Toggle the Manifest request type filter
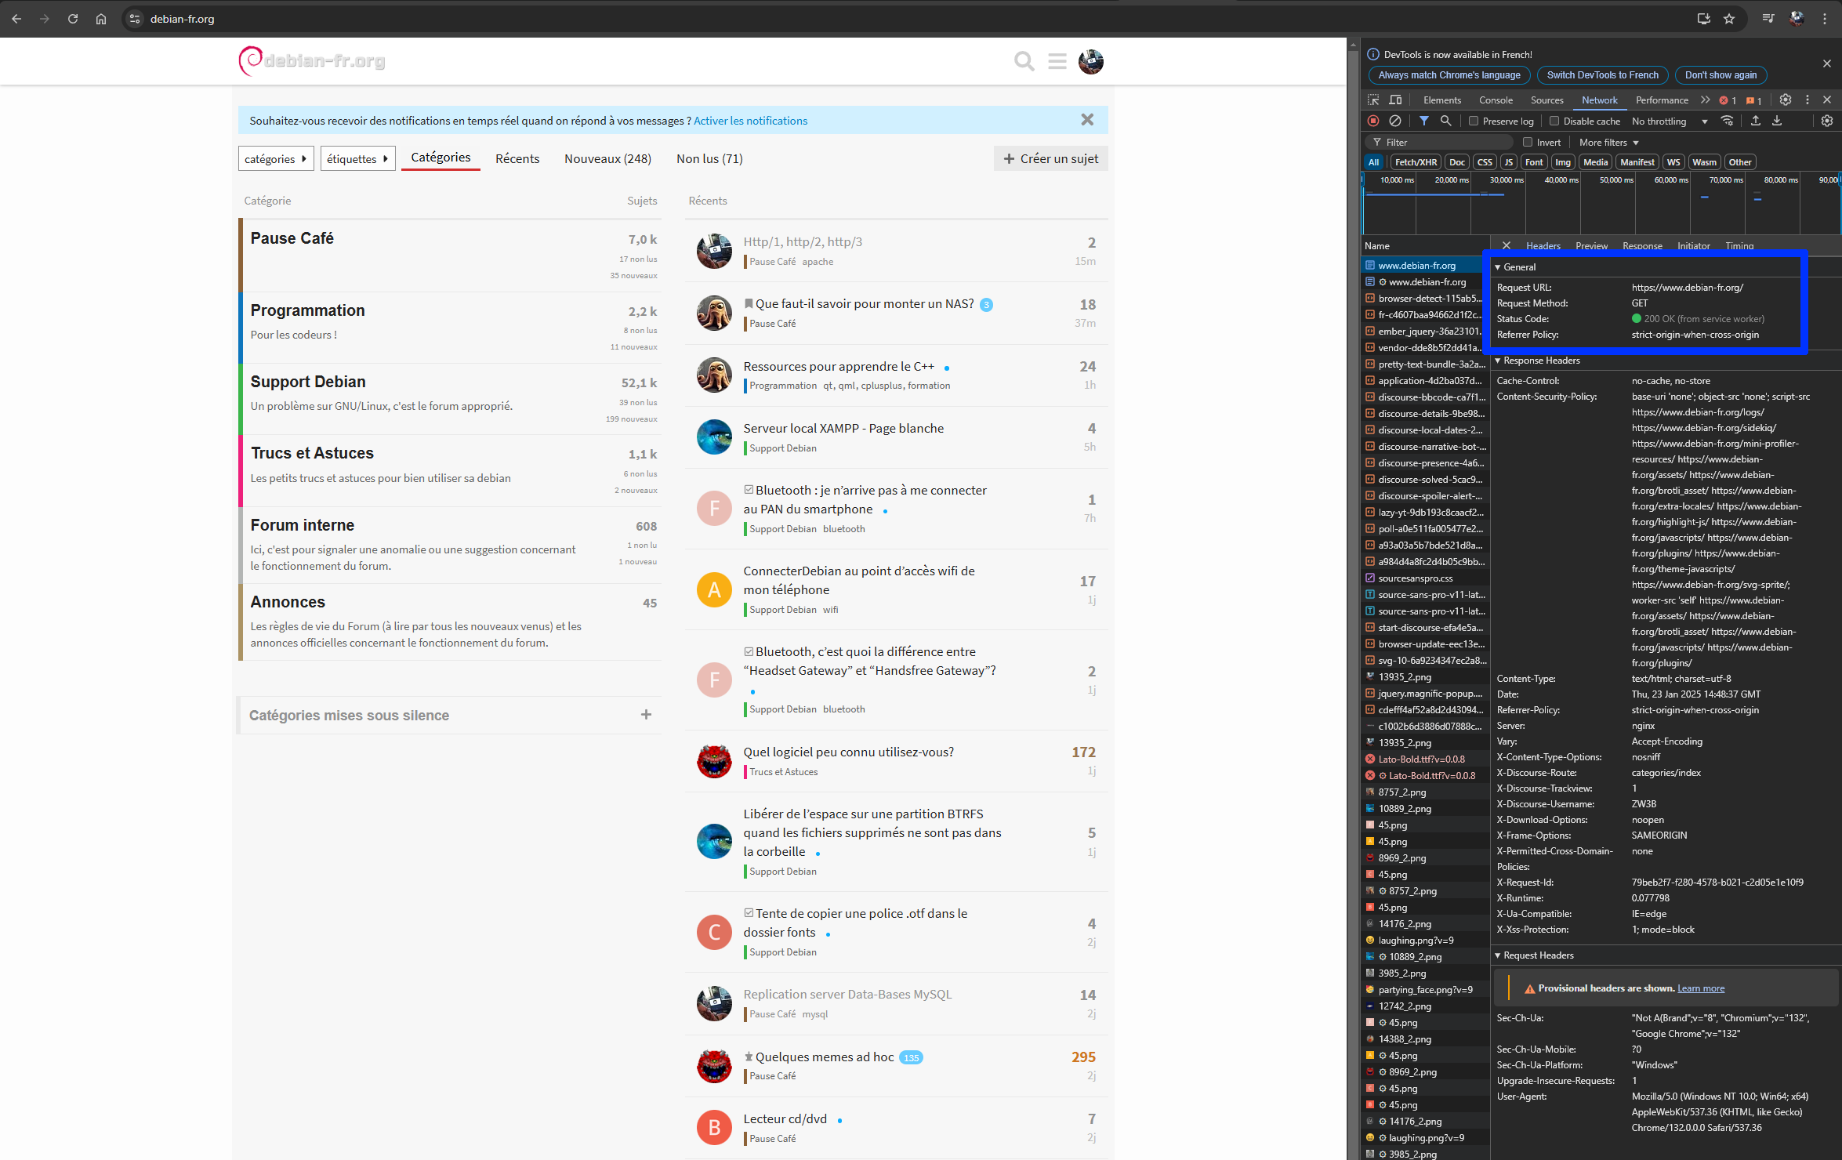The height and width of the screenshot is (1160, 1842). click(x=1637, y=162)
